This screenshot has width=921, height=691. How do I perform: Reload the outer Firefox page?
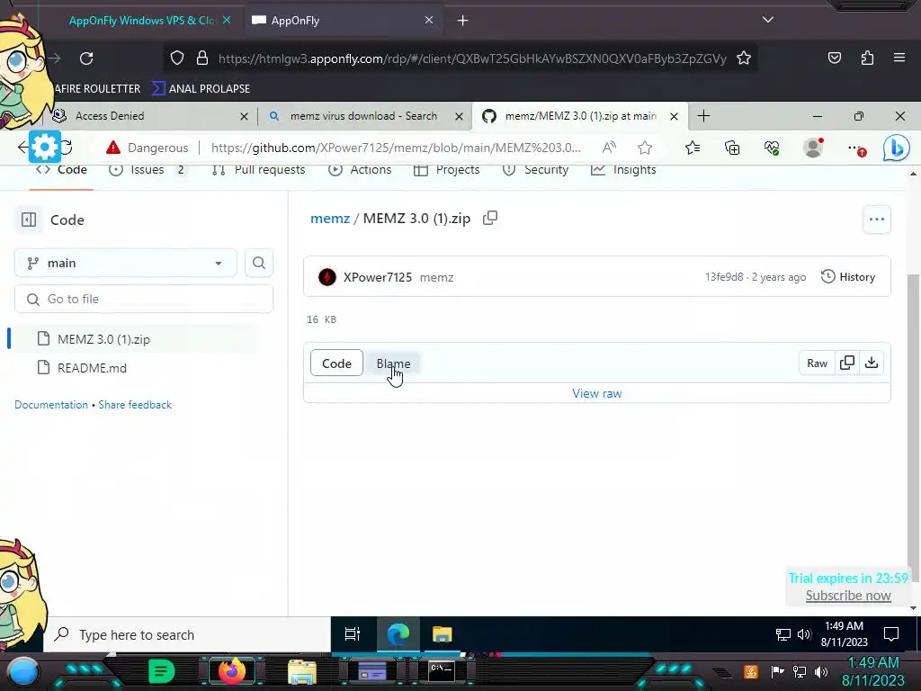[x=86, y=58]
